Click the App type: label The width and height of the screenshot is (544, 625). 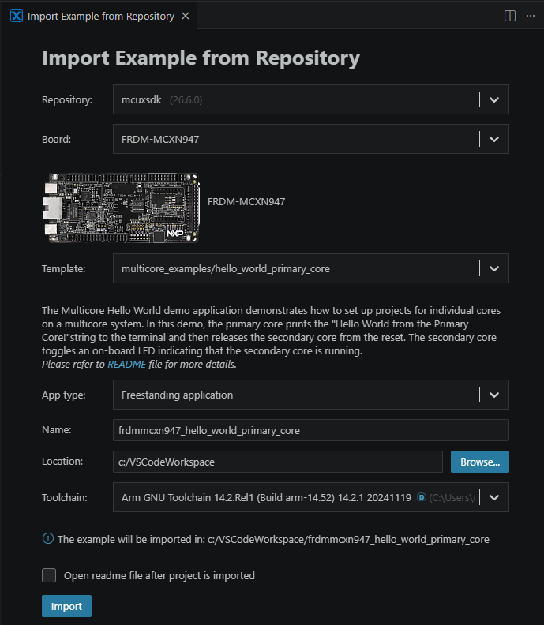[x=64, y=395]
